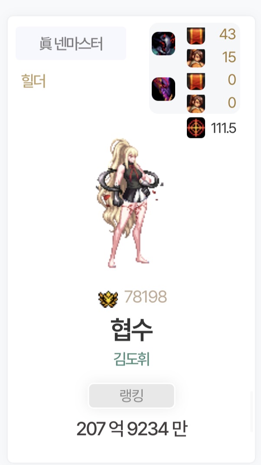Viewport: 261px width, 465px height.
Task: Select the character portrait icon beside 15
Action: (196, 58)
